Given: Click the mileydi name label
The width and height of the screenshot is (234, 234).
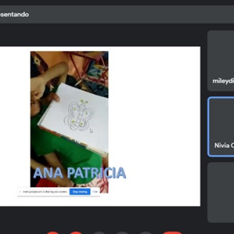Looking at the screenshot, I should (223, 81).
